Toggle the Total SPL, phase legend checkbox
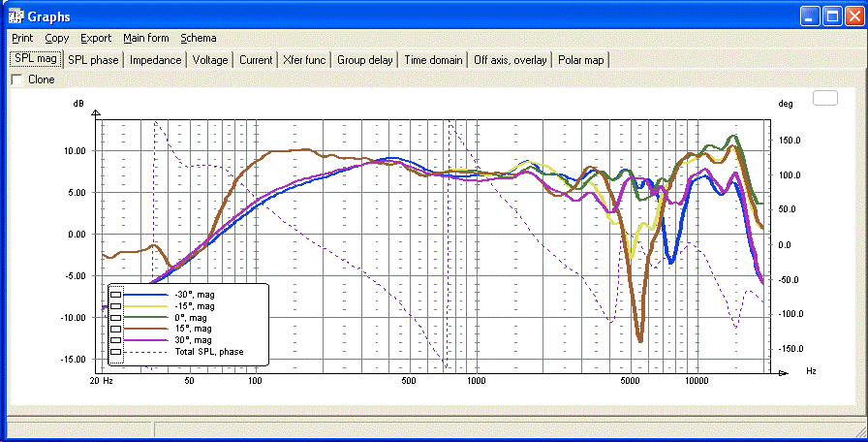 [x=116, y=352]
